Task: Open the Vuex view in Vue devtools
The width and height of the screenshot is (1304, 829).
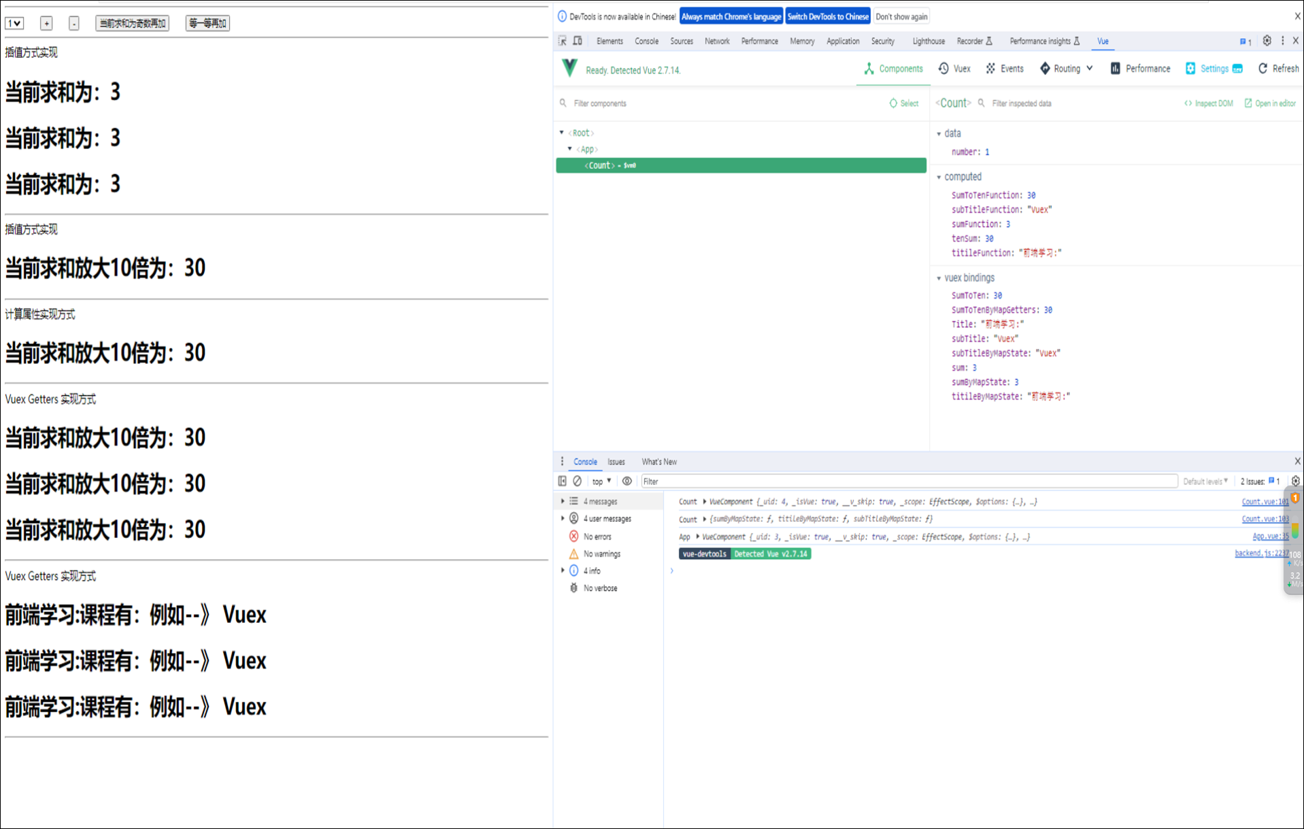Action: 954,69
